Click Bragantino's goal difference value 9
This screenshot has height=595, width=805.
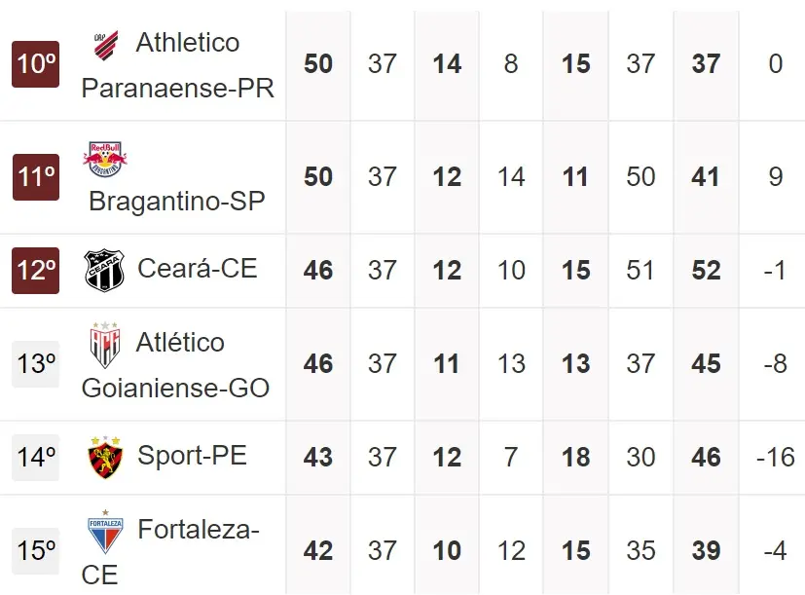[x=775, y=177]
